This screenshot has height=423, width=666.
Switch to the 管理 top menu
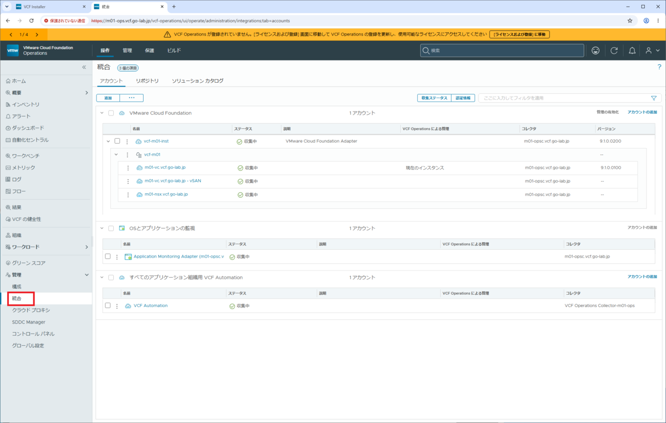127,51
